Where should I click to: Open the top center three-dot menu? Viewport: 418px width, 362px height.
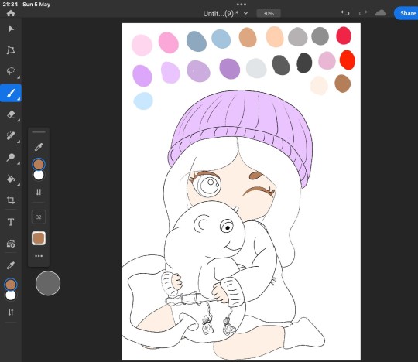242,5
